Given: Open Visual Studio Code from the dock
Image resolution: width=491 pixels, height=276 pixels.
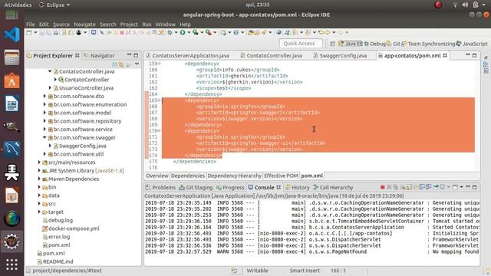Looking at the screenshot, I should [x=12, y=34].
